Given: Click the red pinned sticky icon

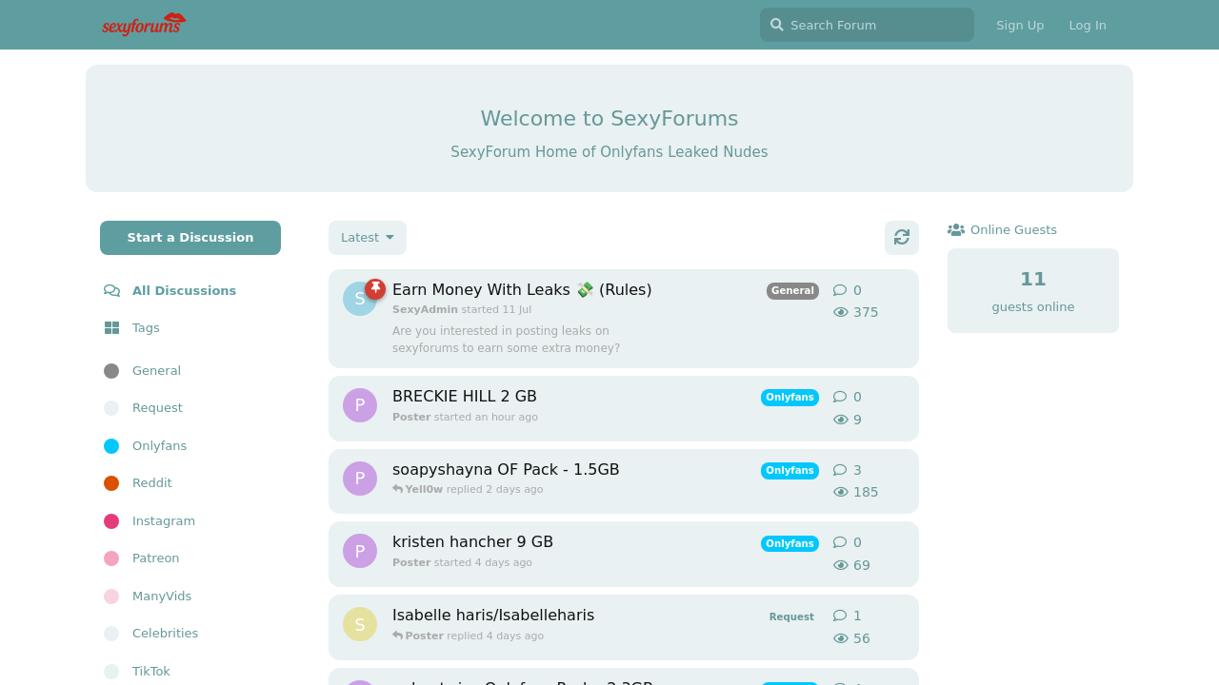Looking at the screenshot, I should point(375,288).
